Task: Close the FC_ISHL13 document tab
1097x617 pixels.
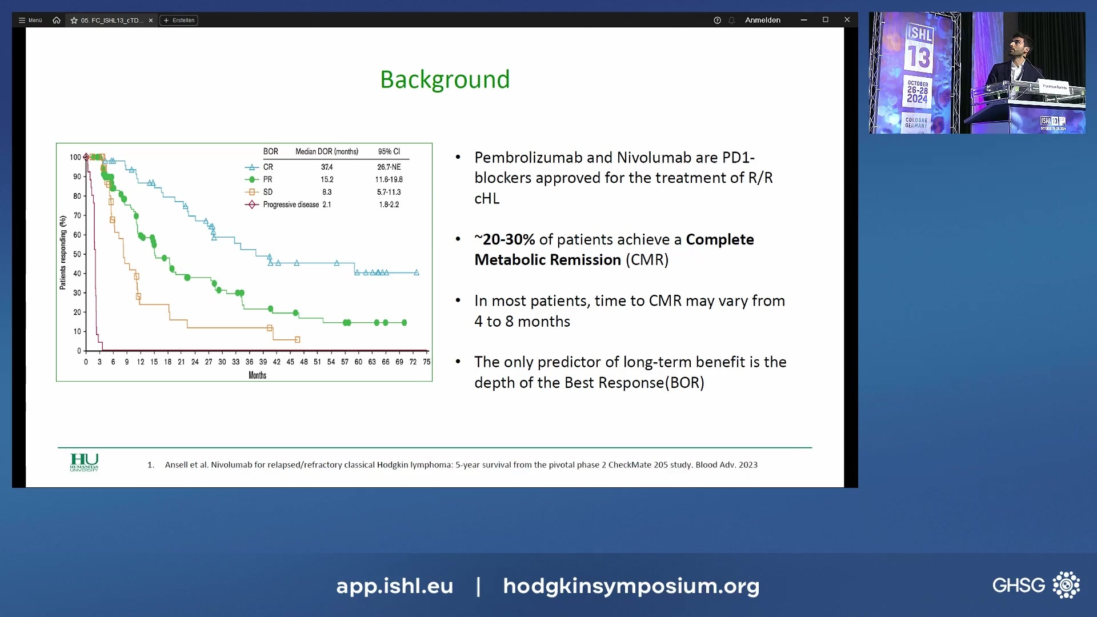Action: click(150, 20)
